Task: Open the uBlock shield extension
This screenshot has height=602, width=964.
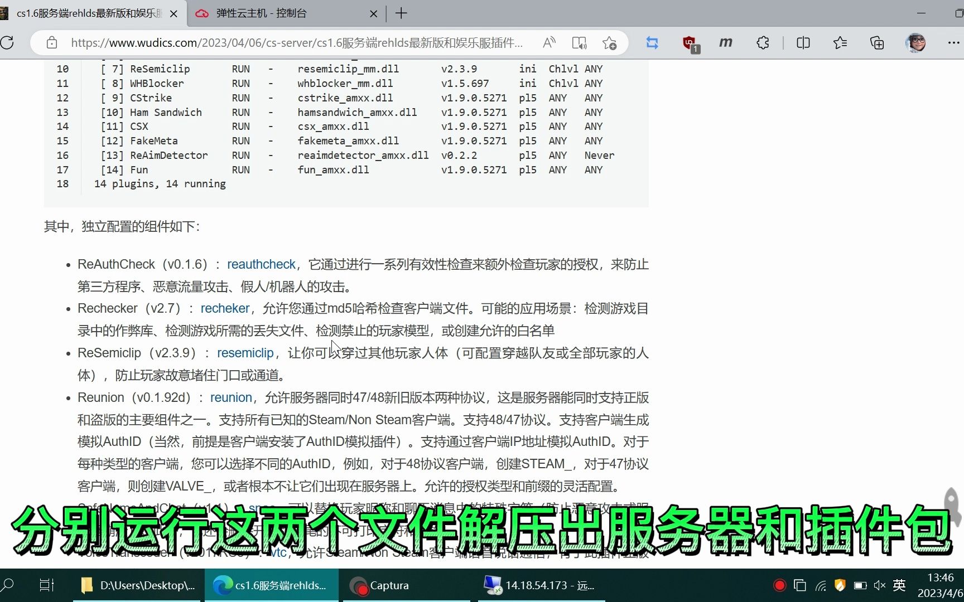Action: (x=690, y=43)
